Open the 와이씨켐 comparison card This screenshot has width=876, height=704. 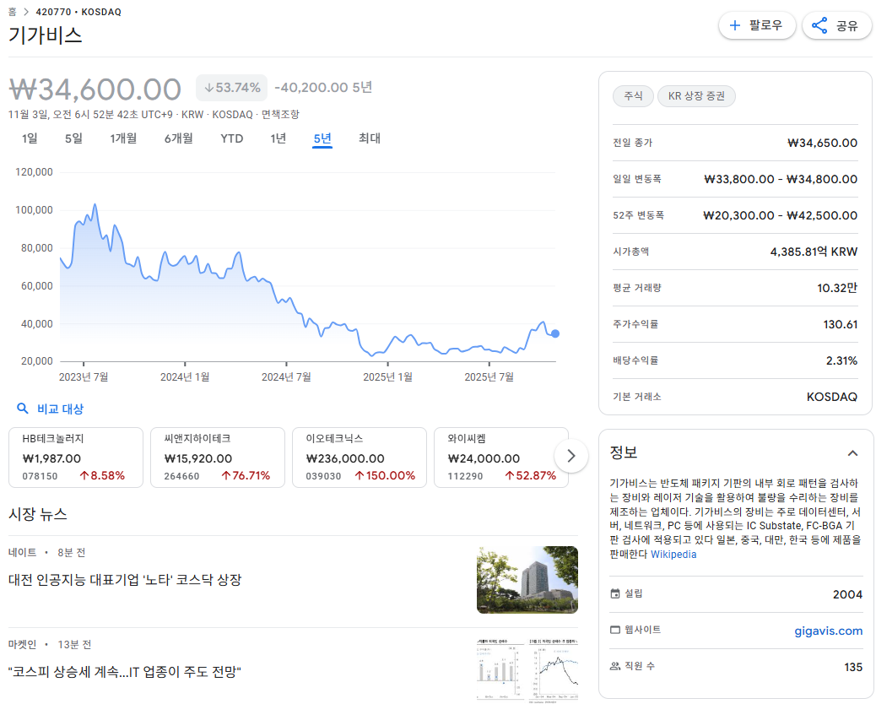[x=501, y=458]
